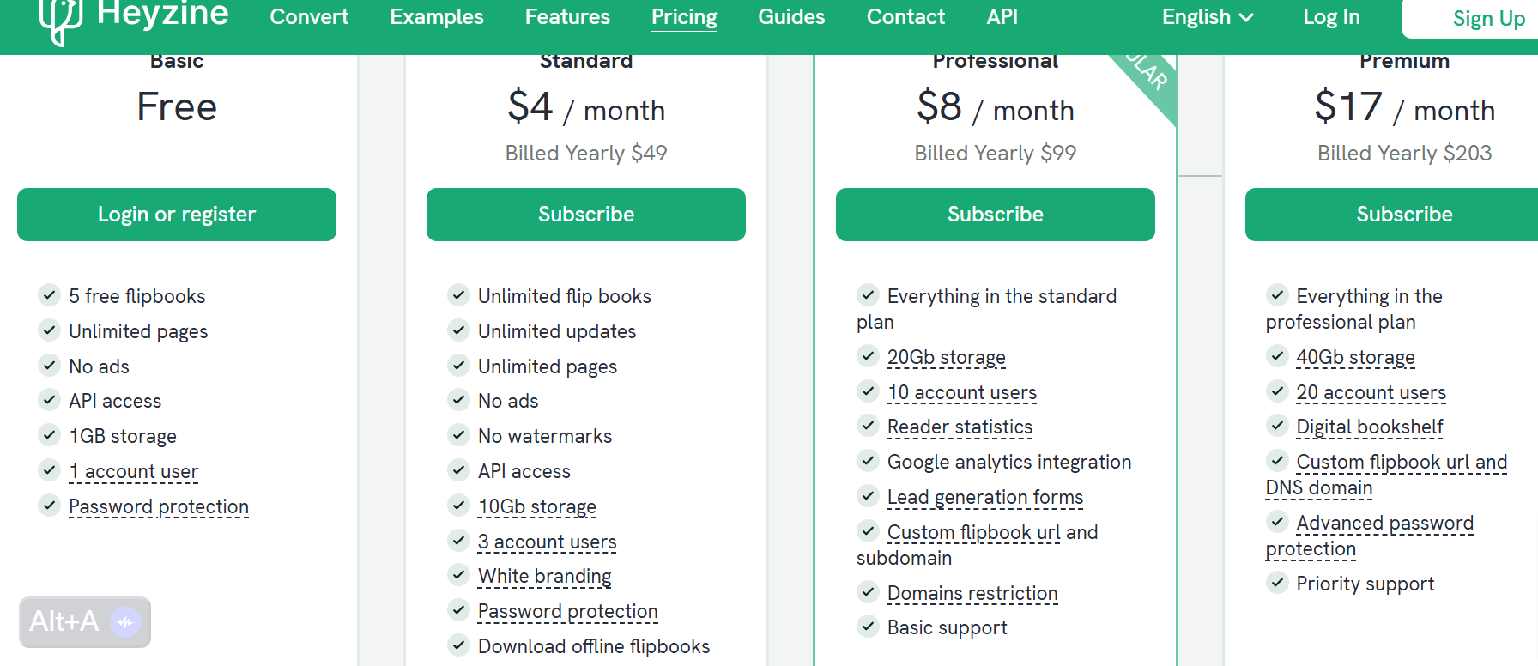1538x666 pixels.
Task: Click the Heyzine bird logo icon
Action: click(60, 19)
